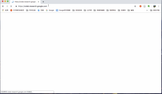Open the Evernote elephant extension

pyautogui.click(x=149, y=6)
